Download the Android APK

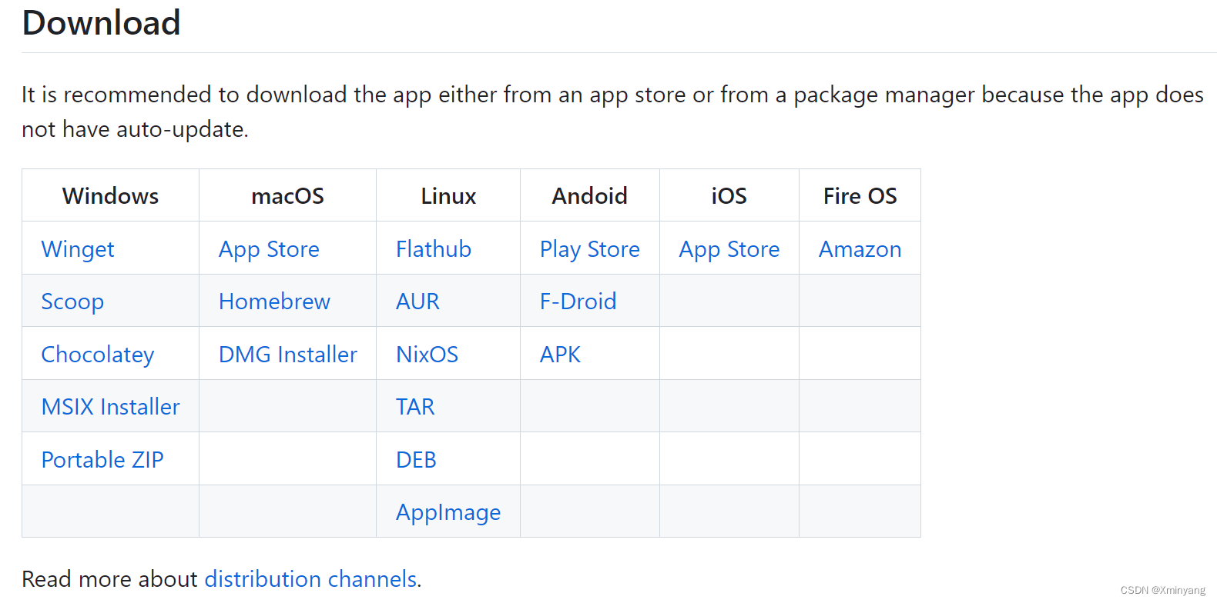coord(560,355)
